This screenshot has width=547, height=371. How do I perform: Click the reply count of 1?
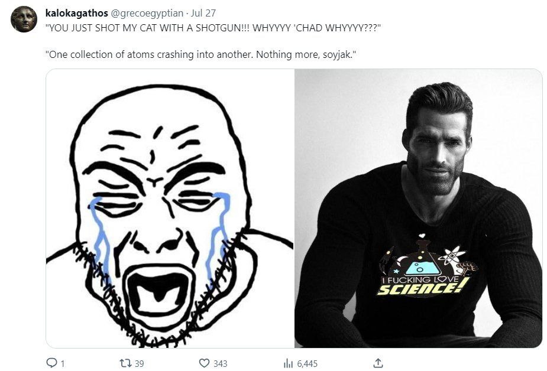[x=62, y=363]
